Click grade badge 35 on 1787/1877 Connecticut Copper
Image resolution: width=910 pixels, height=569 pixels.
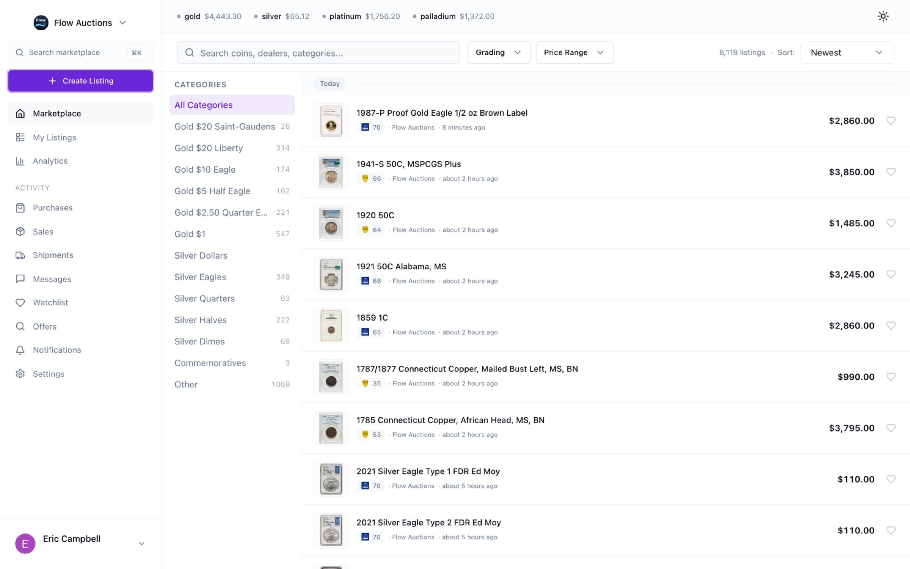pos(370,384)
